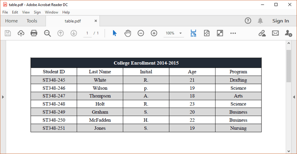Click the Last Name column header
The width and height of the screenshot is (297, 154).
click(x=100, y=72)
